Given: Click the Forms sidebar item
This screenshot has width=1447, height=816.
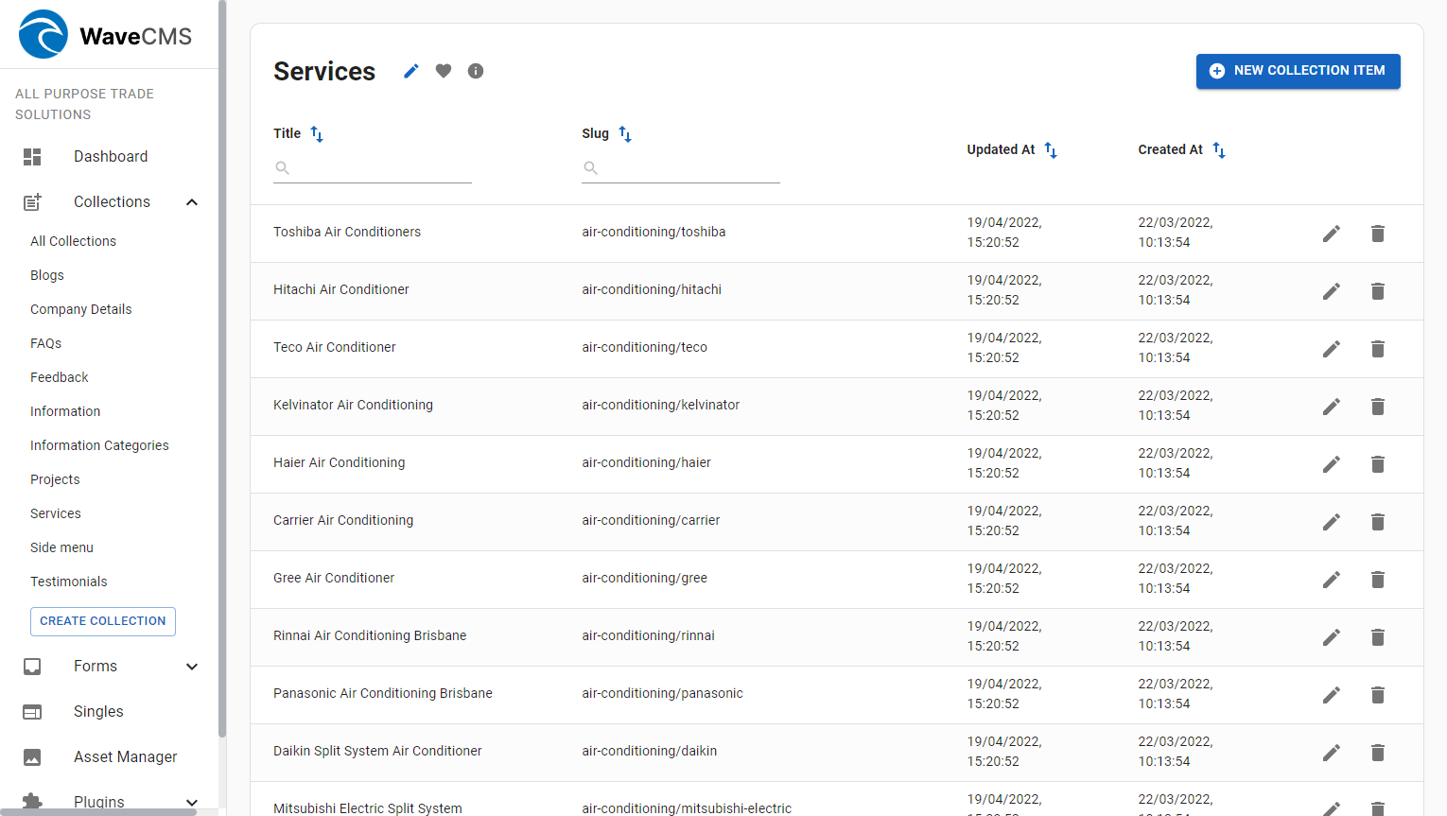Looking at the screenshot, I should pyautogui.click(x=96, y=667).
